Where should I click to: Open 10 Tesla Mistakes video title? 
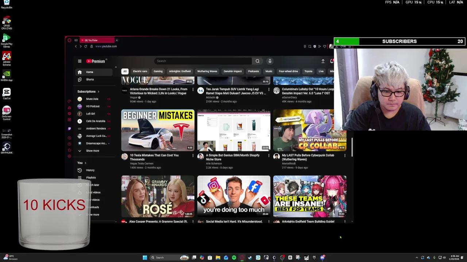pyautogui.click(x=154, y=157)
